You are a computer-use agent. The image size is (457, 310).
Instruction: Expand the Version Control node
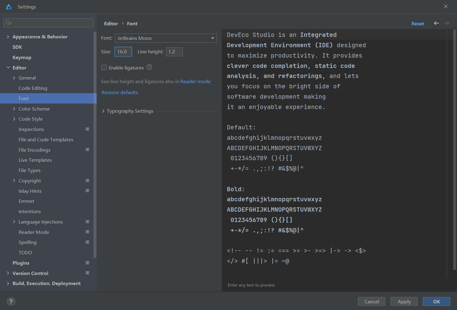(x=8, y=273)
